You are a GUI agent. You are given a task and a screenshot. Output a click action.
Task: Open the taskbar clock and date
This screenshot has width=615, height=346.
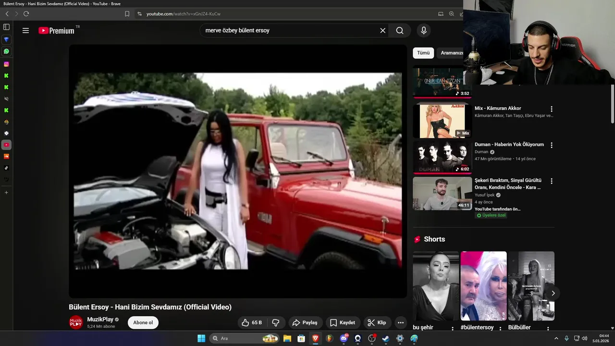pyautogui.click(x=601, y=338)
